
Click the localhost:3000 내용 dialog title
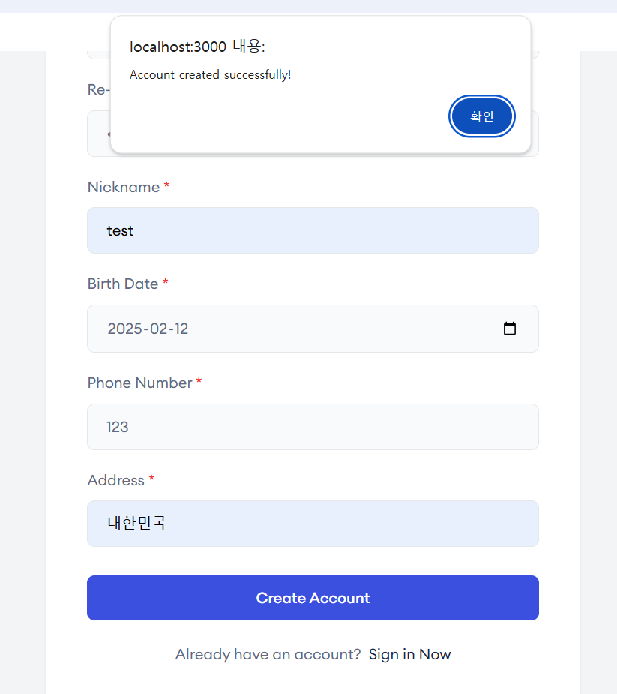pos(197,47)
